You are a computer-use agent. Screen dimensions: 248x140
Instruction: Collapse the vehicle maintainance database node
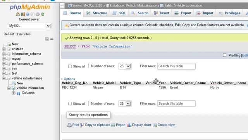point(4,79)
